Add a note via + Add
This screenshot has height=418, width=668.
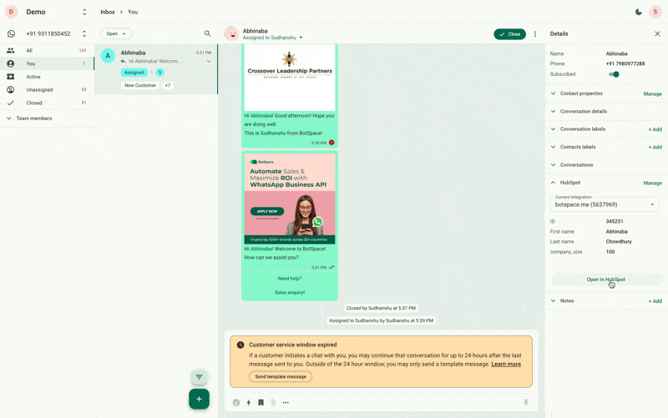click(x=655, y=301)
